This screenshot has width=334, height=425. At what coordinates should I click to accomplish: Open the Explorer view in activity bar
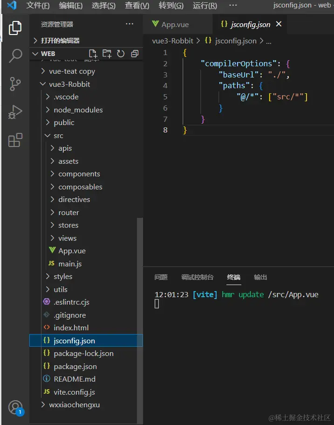15,28
